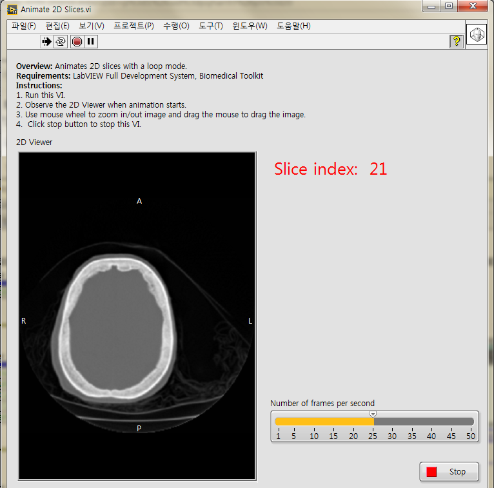Click the Pause toolbar icon

coord(91,41)
